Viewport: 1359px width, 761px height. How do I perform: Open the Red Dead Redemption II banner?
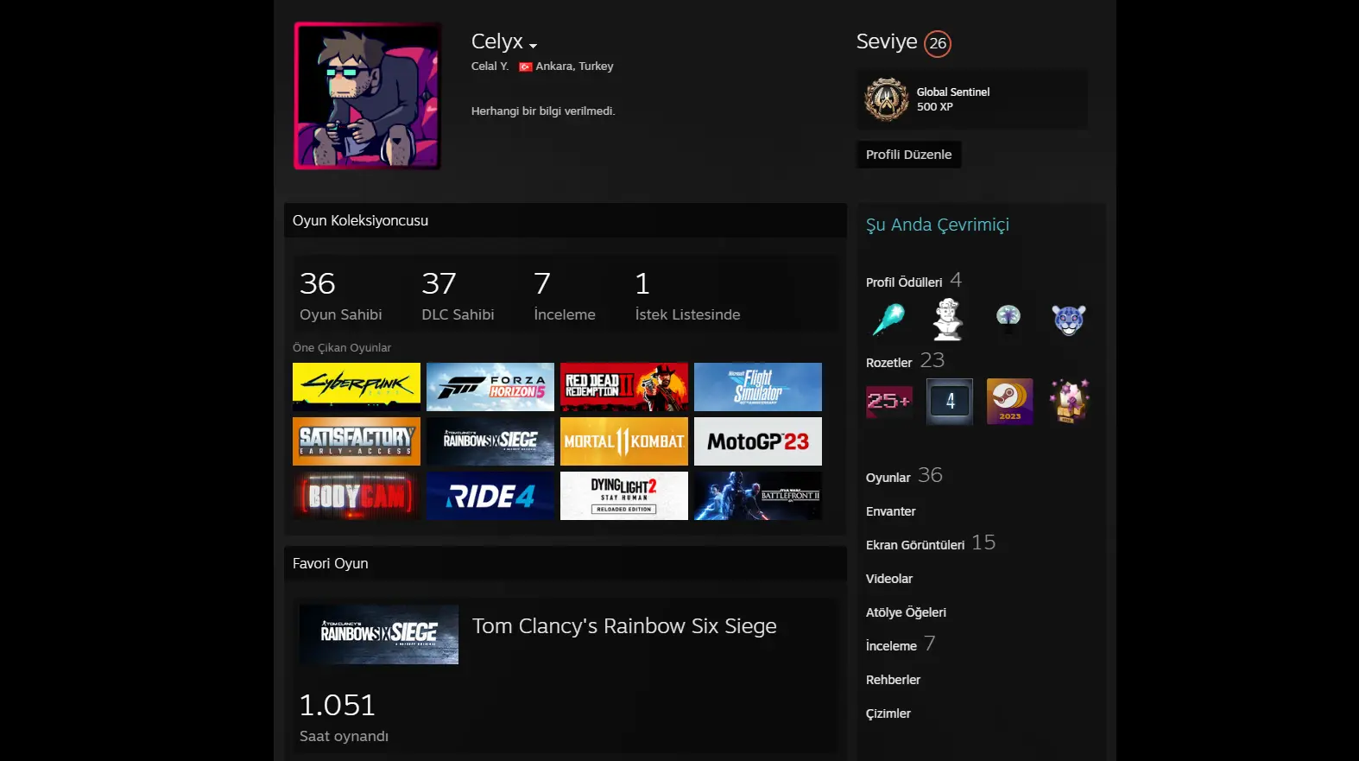pyautogui.click(x=624, y=387)
